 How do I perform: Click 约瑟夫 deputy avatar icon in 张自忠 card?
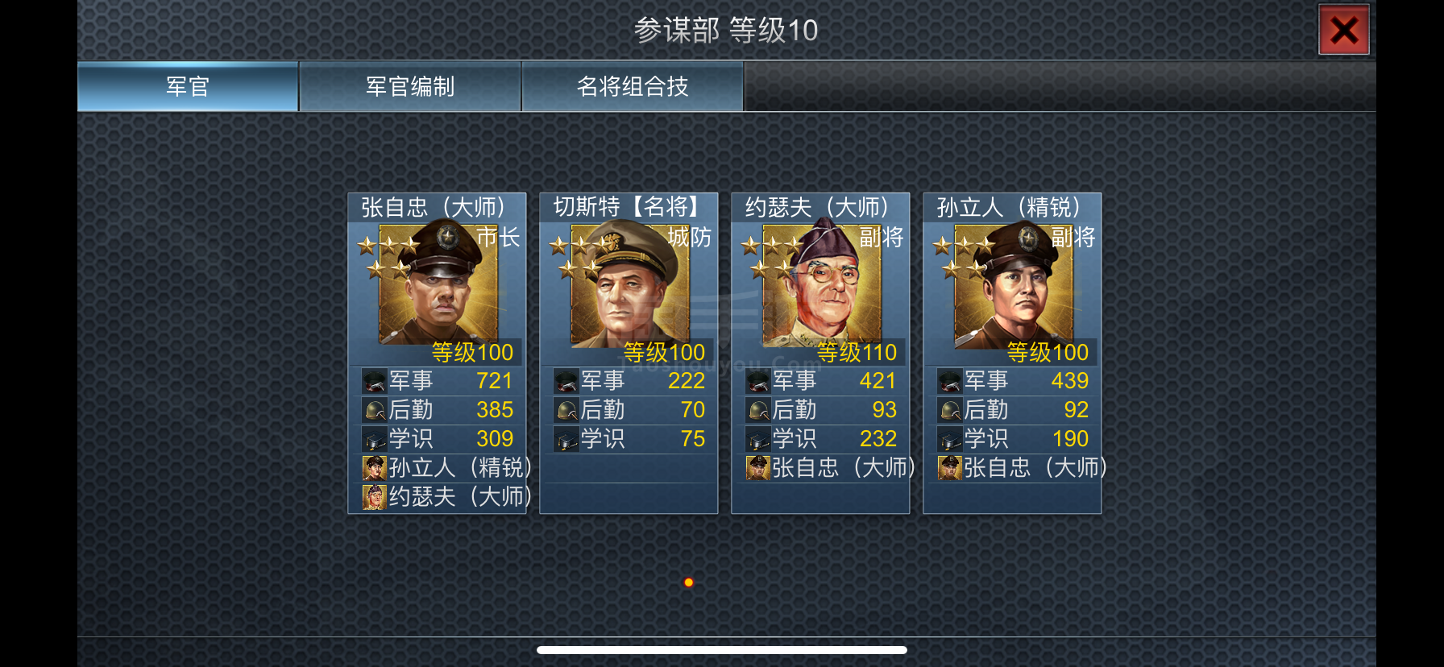coord(374,497)
